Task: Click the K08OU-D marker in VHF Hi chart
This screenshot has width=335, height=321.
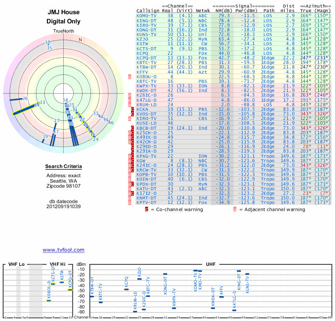Action: [49, 301]
